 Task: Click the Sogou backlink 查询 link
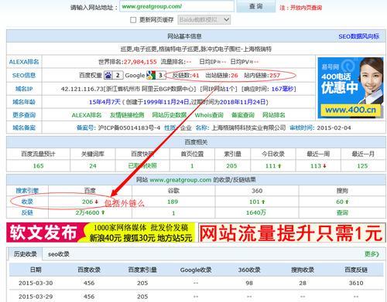coord(342,212)
